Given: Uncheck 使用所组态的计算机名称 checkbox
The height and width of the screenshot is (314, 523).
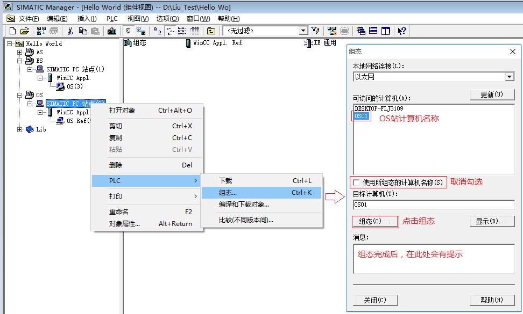Looking at the screenshot, I should pyautogui.click(x=356, y=182).
